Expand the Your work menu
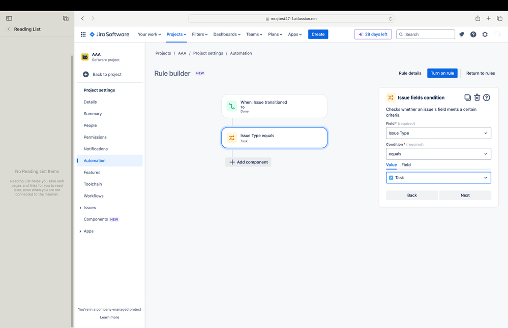 coord(149,35)
